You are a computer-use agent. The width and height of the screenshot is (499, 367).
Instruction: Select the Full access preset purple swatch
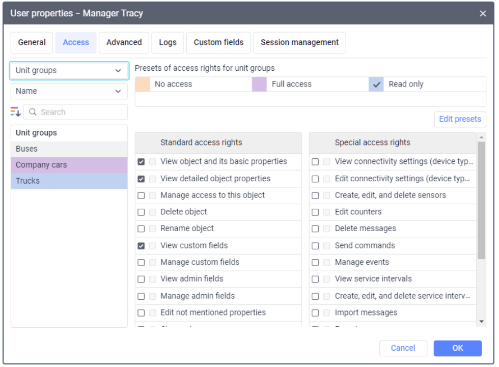tap(260, 84)
